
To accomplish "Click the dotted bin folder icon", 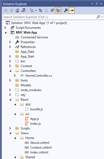I will (17, 61).
